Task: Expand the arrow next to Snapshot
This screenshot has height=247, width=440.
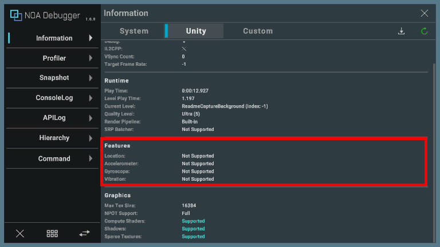Action: [91, 78]
